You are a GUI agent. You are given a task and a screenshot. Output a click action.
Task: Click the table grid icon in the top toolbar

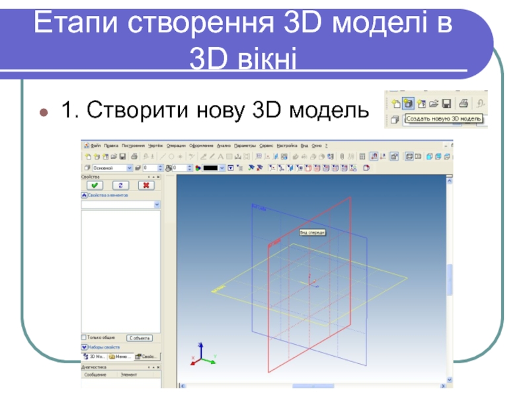[362, 156]
